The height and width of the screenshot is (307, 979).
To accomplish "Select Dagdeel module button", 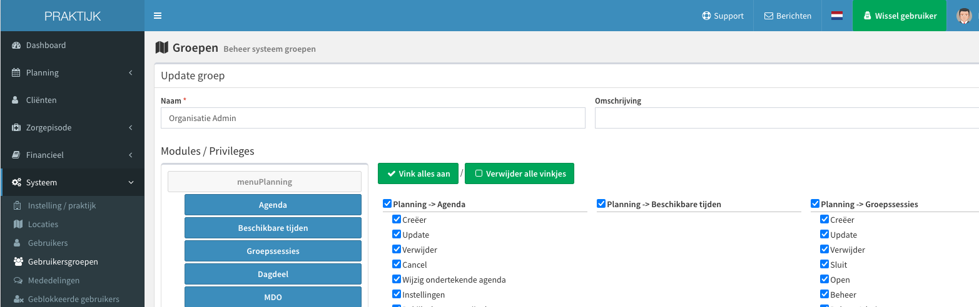I will click(273, 274).
